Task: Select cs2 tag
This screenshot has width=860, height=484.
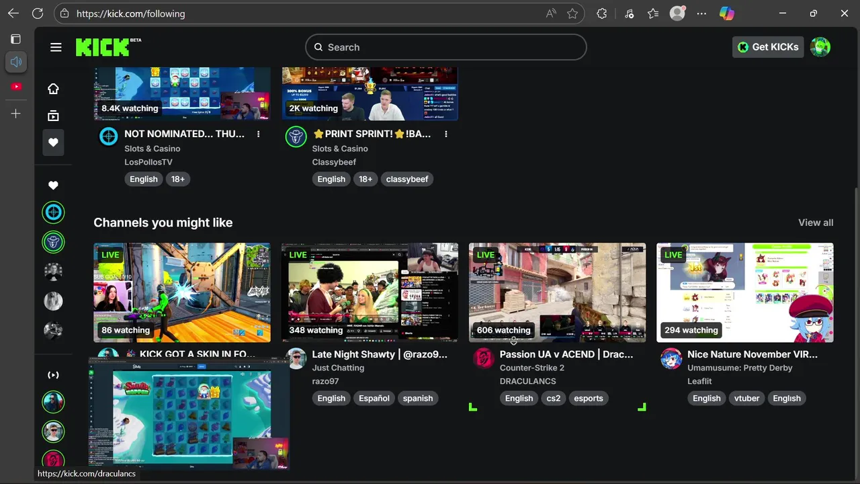Action: coord(554,398)
